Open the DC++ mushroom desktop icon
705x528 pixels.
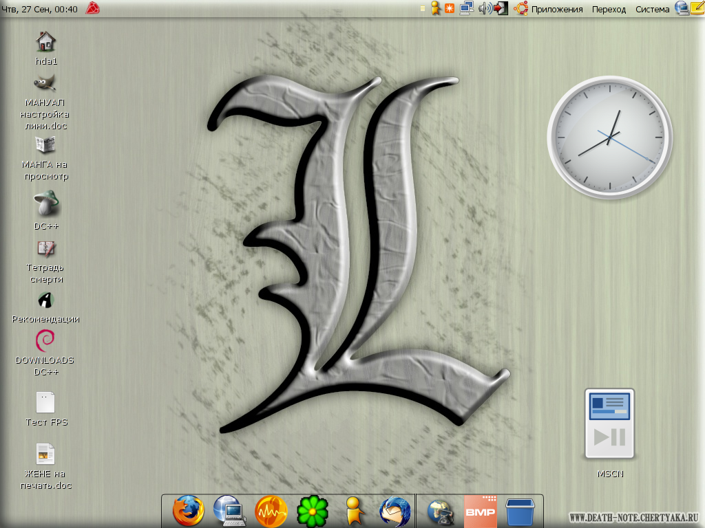(46, 204)
